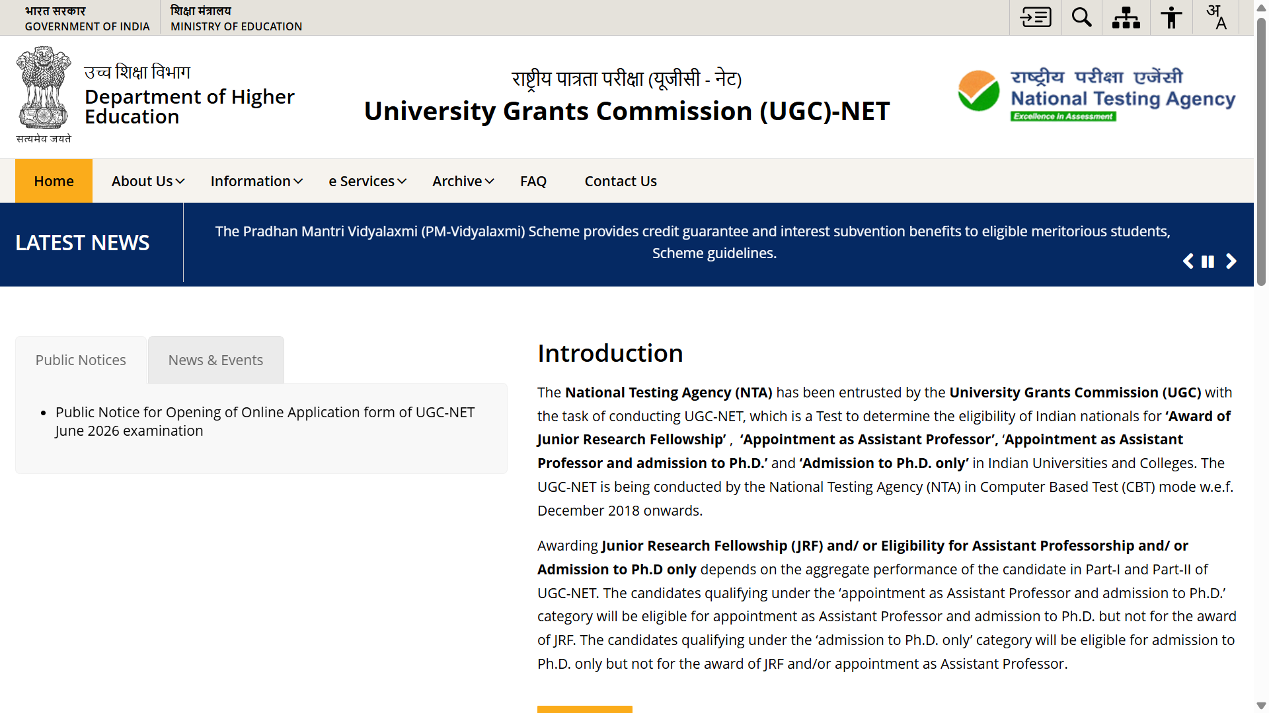This screenshot has height=713, width=1269.
Task: Click Department of Higher Education heading
Action: [189, 106]
